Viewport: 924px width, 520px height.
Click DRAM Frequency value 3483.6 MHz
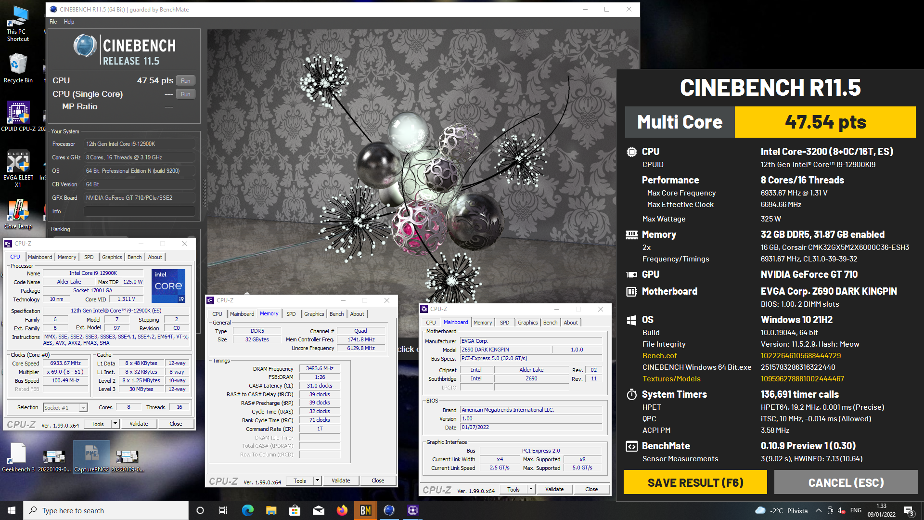pos(320,368)
